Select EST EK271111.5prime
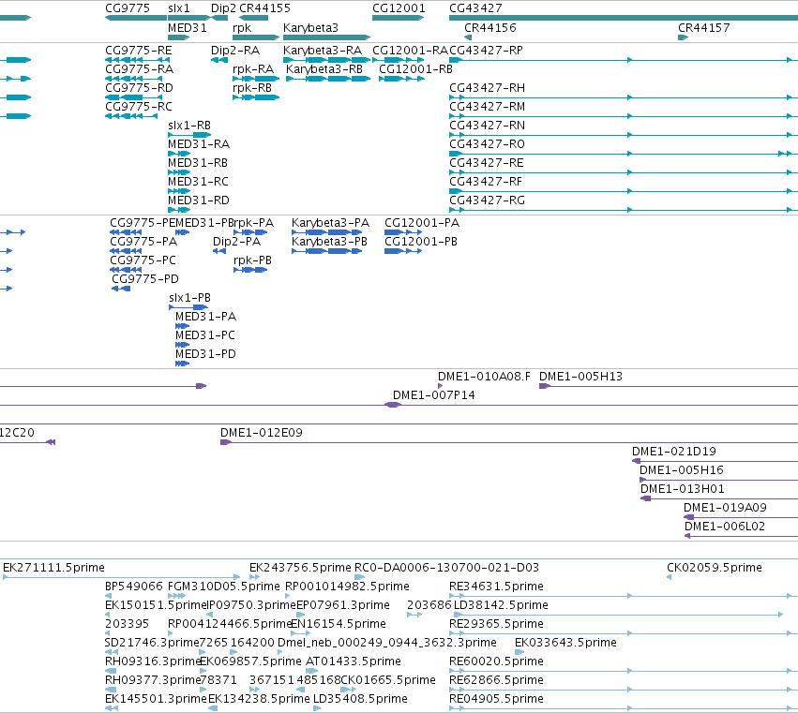The height and width of the screenshot is (713, 798). coord(121,577)
